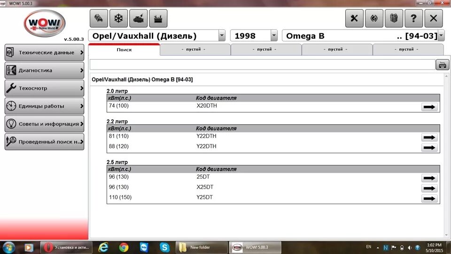
Task: Open the engine electrics icon button
Action: (x=138, y=18)
